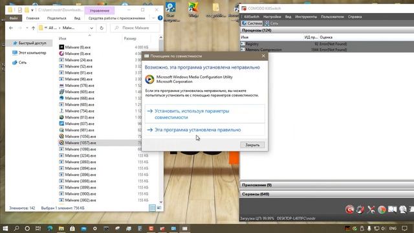Image resolution: width=414 pixels, height=233 pixels.
Task: Click the Explorer file list scrollbar down arrow
Action: (161, 202)
